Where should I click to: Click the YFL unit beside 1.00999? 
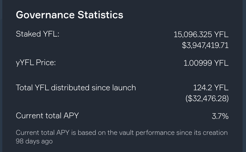pos(221,63)
